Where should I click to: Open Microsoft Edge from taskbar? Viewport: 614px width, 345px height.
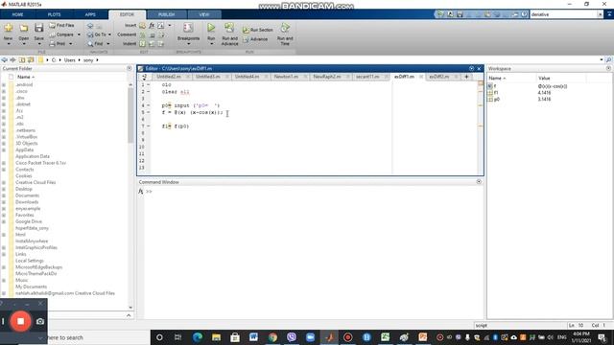198,337
